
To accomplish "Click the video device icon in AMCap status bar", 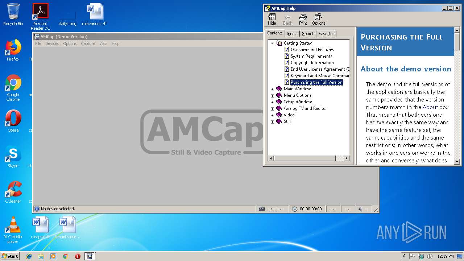I will click(x=261, y=209).
